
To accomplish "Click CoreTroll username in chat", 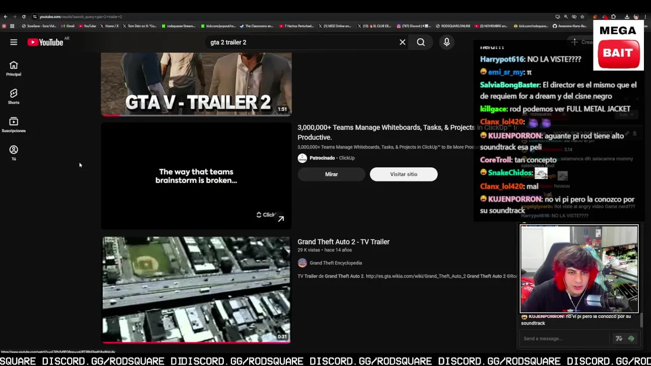I will [x=496, y=160].
